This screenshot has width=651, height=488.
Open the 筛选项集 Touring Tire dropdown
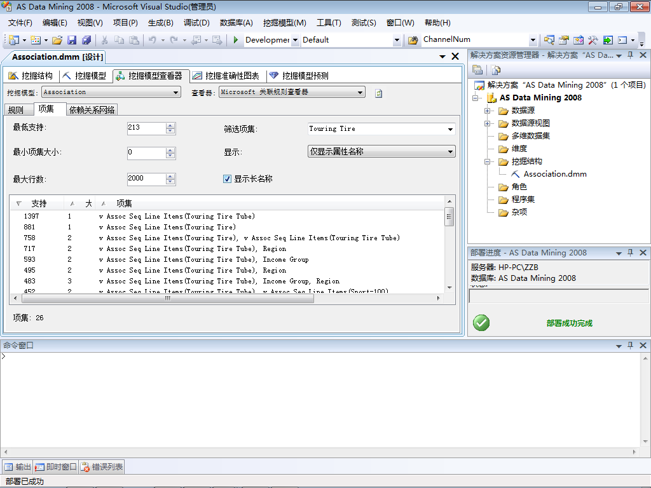click(450, 129)
